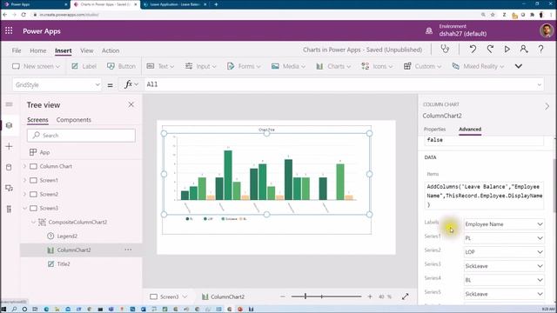
Task: Open Mixed Reality dropdown
Action: 478,66
